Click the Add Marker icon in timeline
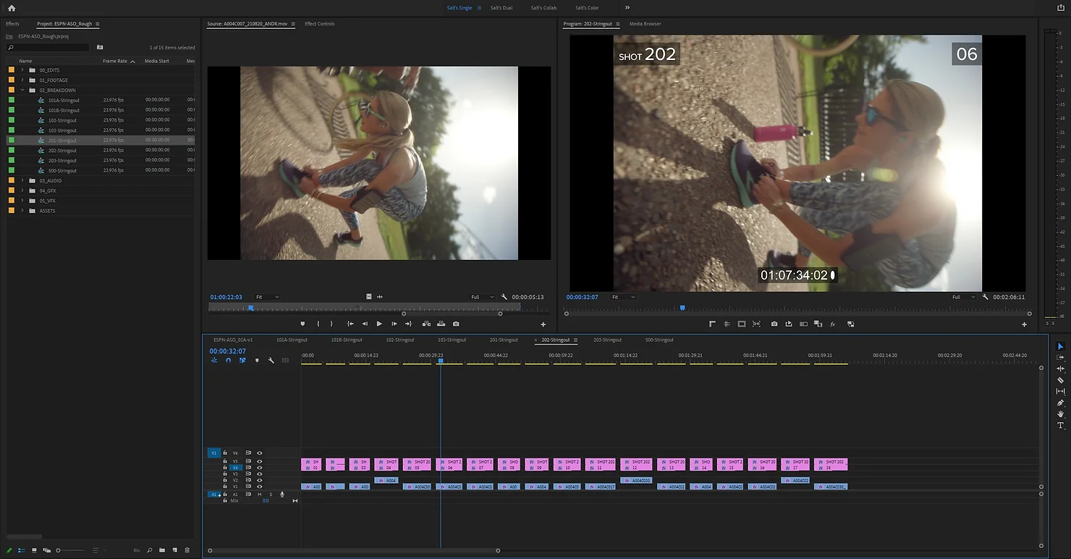1071x559 pixels. coord(257,361)
